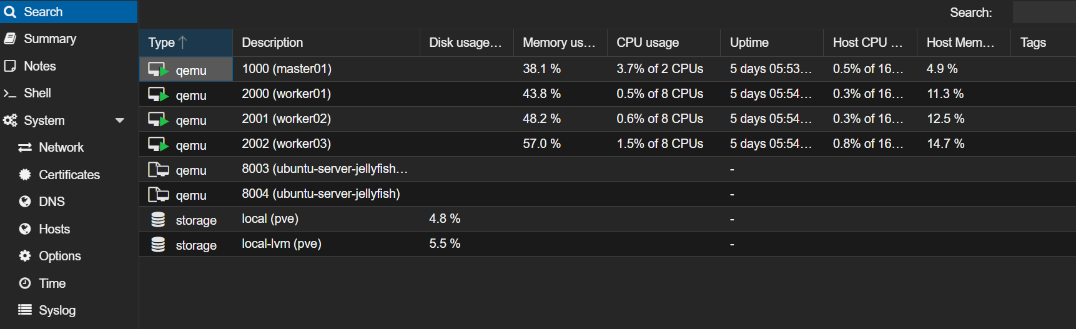The width and height of the screenshot is (1076, 329).
Task: Select the 2002 (worker03) row
Action: 607,144
